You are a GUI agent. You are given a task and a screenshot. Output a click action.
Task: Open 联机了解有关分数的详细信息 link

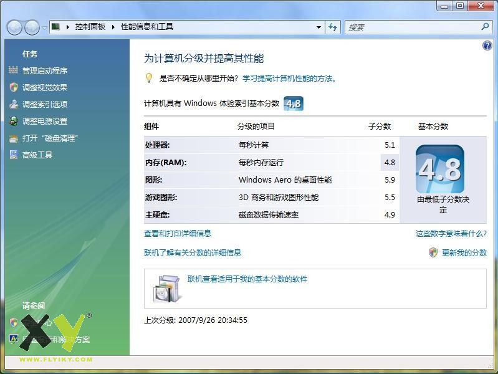(x=193, y=252)
